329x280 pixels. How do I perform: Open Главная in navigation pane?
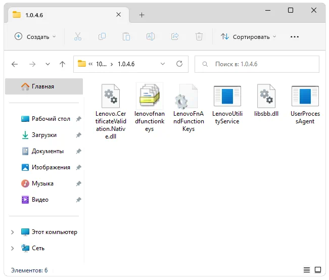tap(44, 86)
